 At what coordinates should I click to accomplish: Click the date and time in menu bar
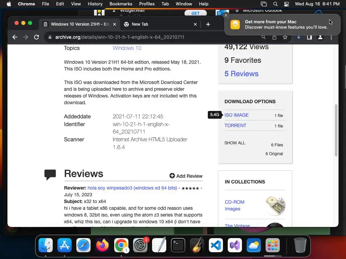(x=317, y=4)
